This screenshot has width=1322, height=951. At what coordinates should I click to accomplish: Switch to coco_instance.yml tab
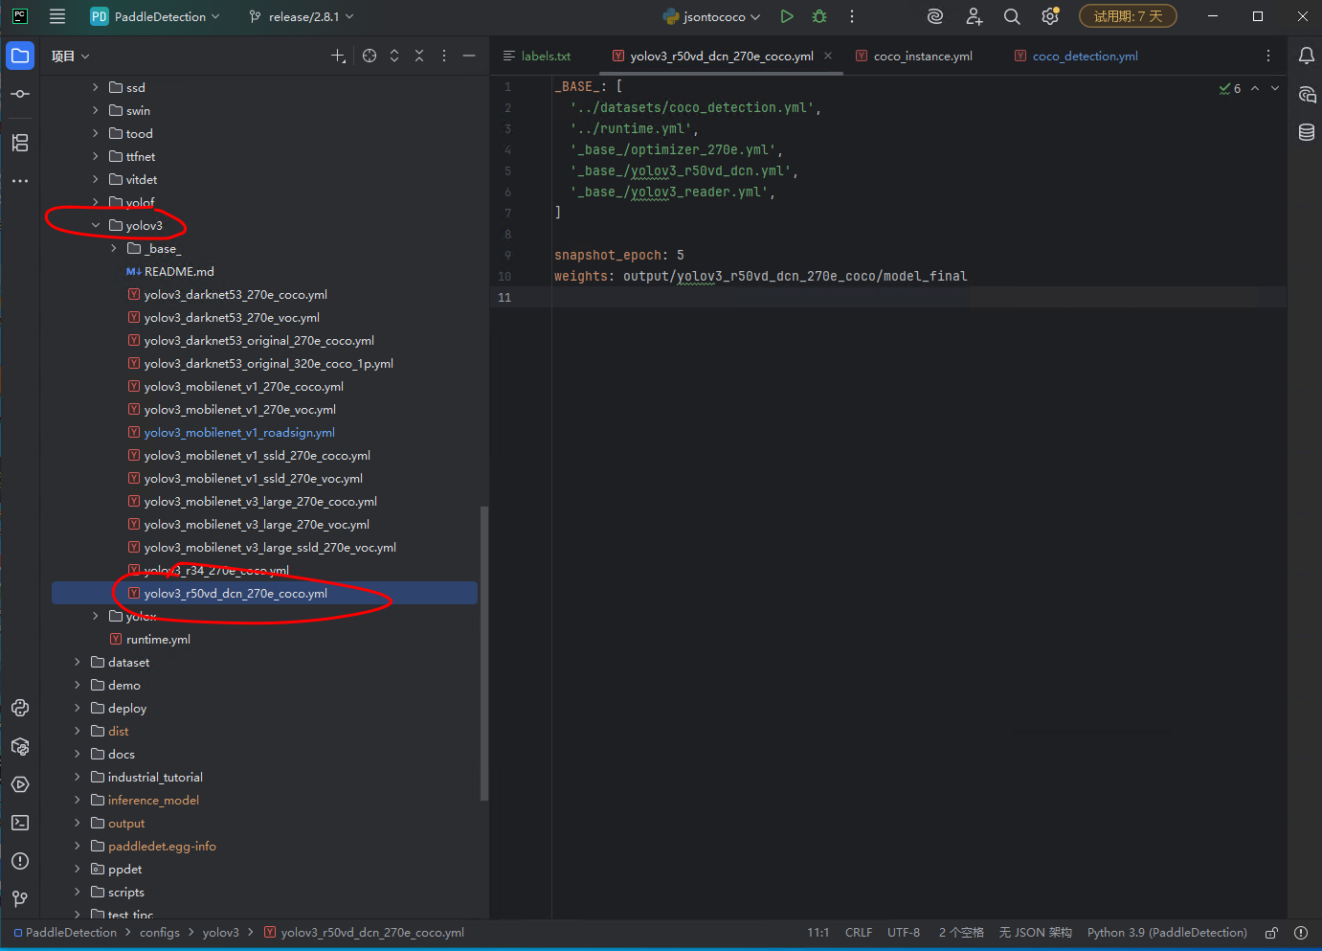[x=914, y=57]
